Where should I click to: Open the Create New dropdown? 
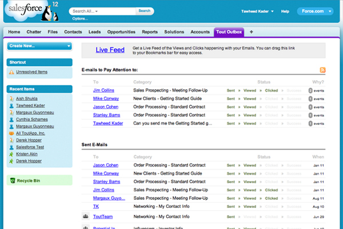[x=39, y=46]
